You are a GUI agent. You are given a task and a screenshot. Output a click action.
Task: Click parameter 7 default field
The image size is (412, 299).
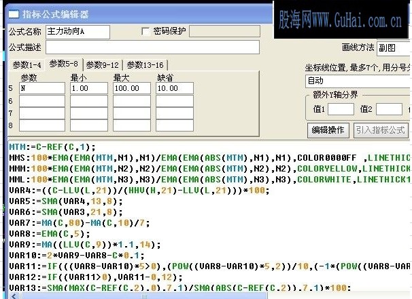tap(175, 113)
